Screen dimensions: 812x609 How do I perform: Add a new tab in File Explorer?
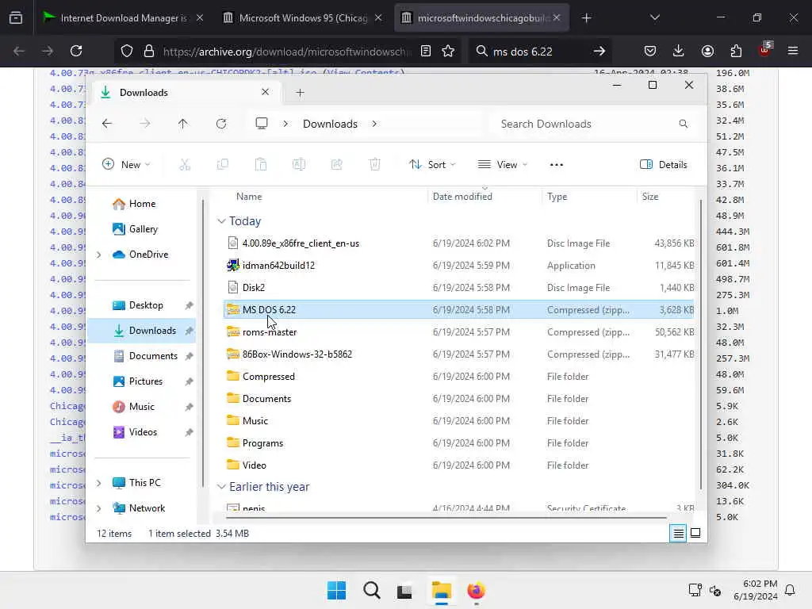(300, 92)
